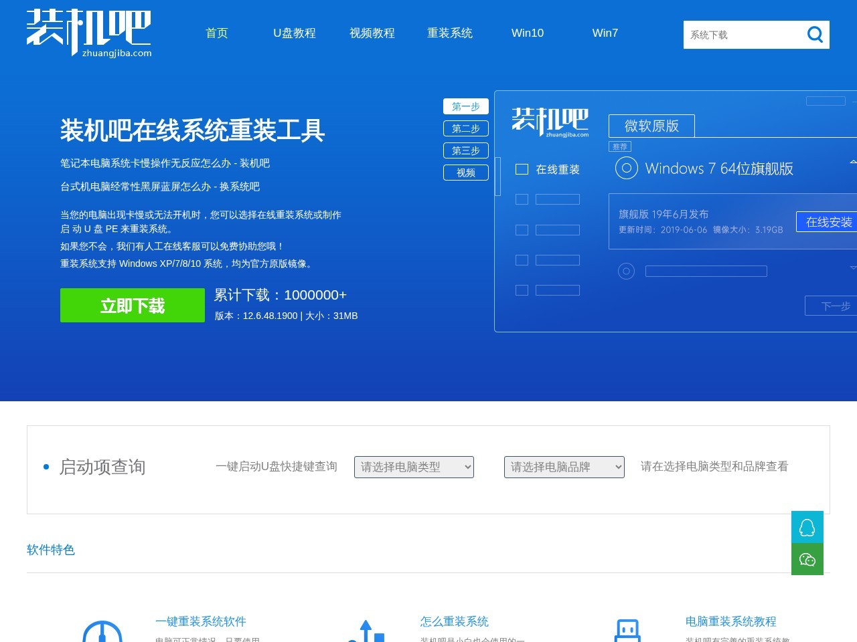Select the second system radio button below
857x642 pixels.
[x=626, y=271]
